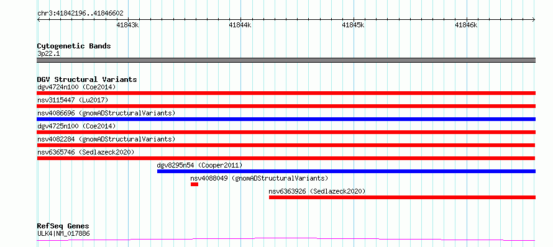The width and height of the screenshot is (553, 247).
Task: Select the red bar under nsv6365746
Action: point(286,158)
